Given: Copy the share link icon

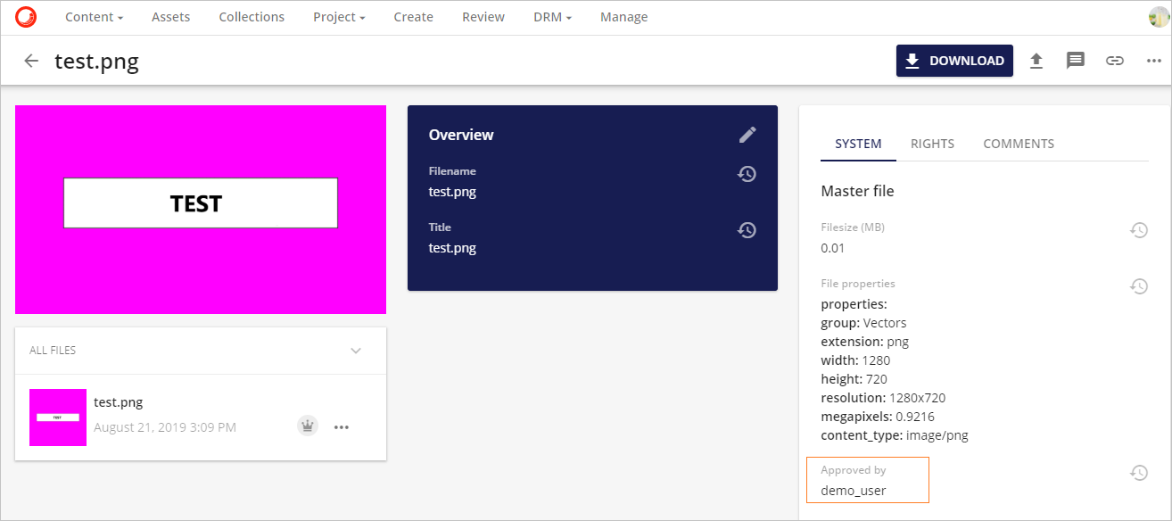Looking at the screenshot, I should click(x=1114, y=61).
